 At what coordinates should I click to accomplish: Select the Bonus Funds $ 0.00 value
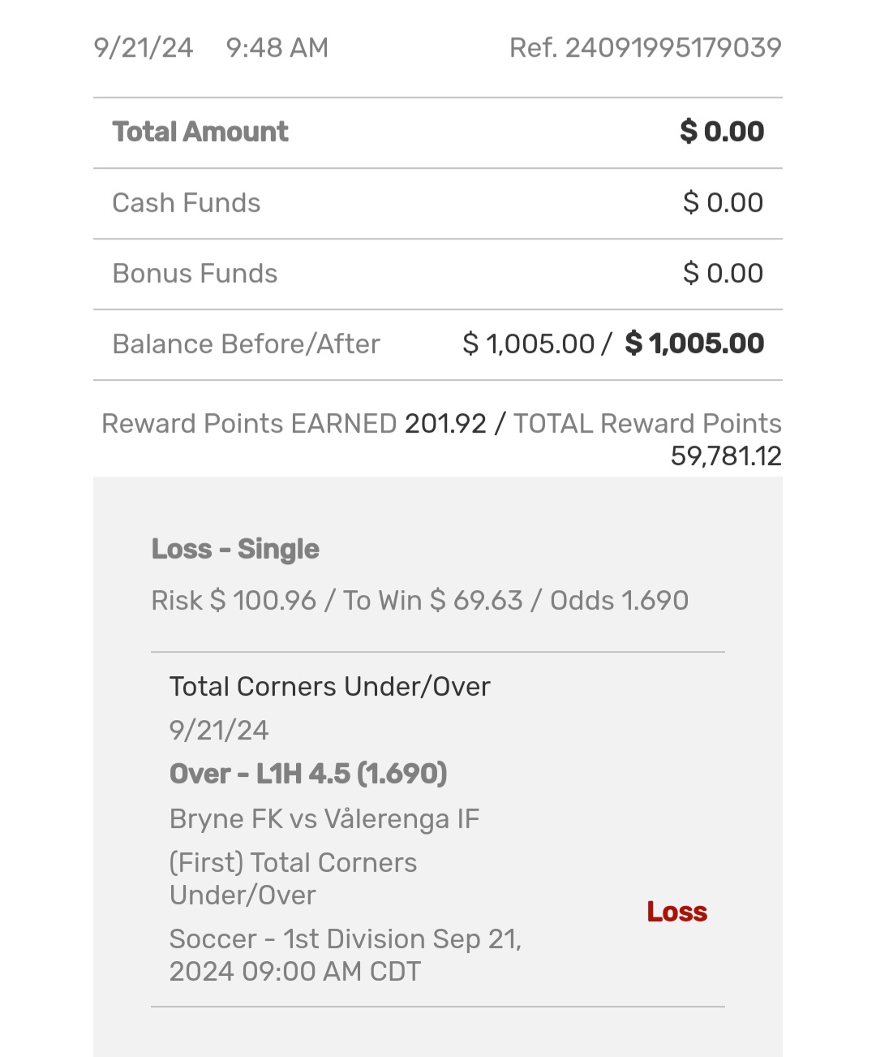[x=723, y=274]
